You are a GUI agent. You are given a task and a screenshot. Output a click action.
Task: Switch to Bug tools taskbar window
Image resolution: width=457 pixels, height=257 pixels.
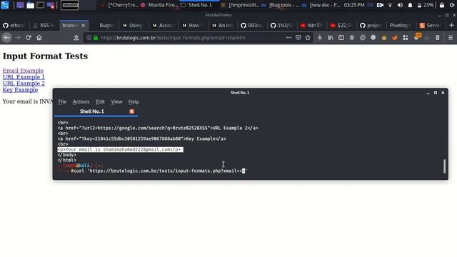click(281, 5)
